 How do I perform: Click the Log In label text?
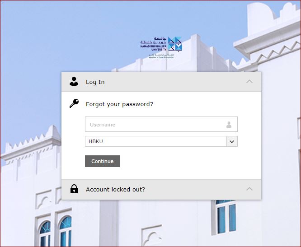(x=95, y=82)
